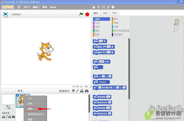Upload sprite from file
The height and width of the screenshot is (121, 184).
(82, 91)
